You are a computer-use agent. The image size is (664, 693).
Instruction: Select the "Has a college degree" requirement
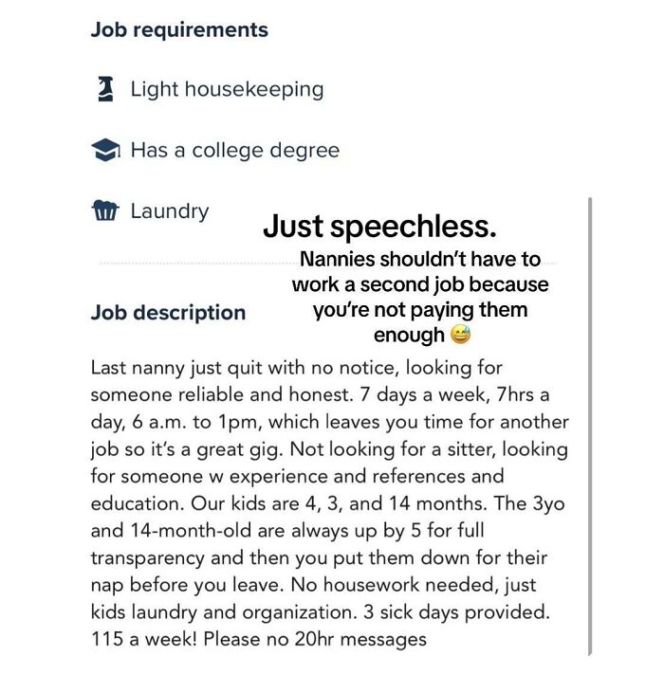point(234,150)
